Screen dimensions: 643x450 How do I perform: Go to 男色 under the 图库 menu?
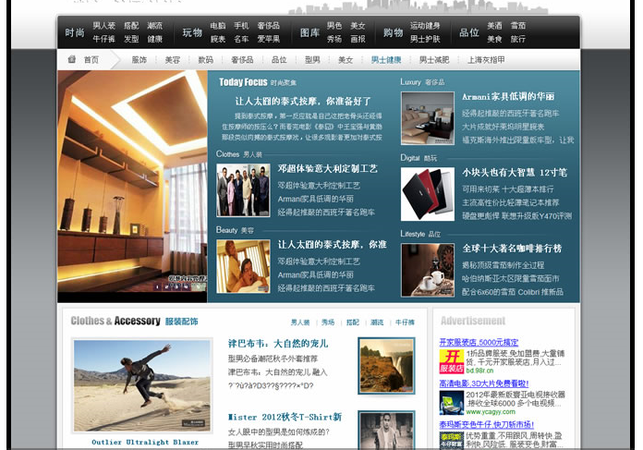coord(334,26)
